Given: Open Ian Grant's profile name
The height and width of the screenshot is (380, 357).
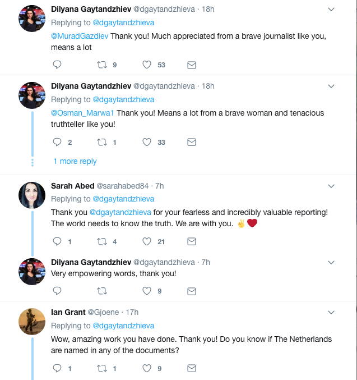Looking at the screenshot, I should [x=68, y=312].
